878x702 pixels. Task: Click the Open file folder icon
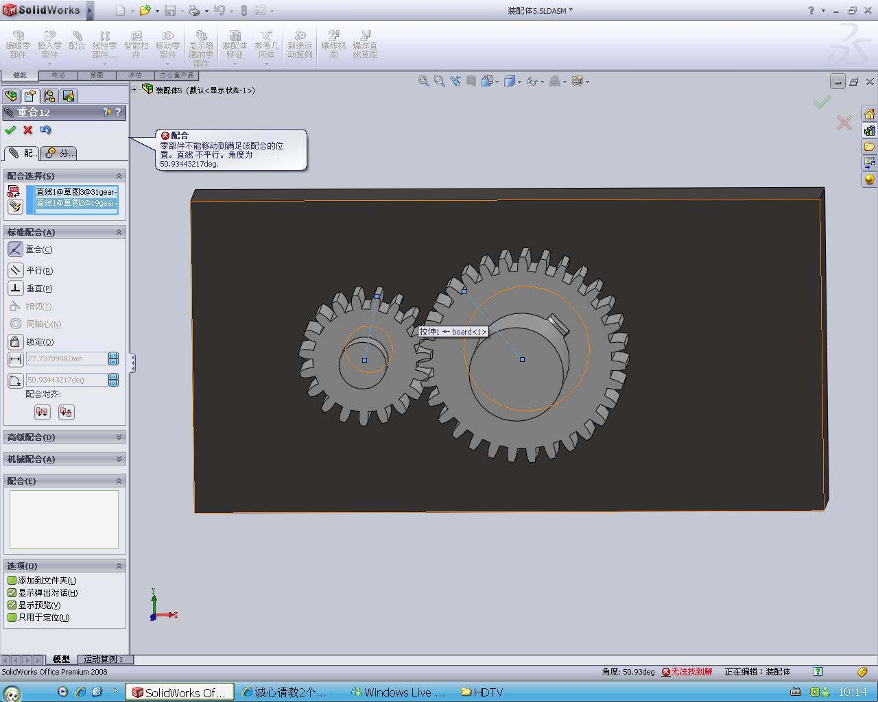point(144,10)
